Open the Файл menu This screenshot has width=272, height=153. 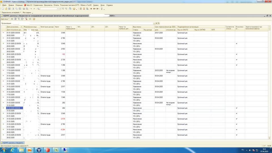point(5,5)
